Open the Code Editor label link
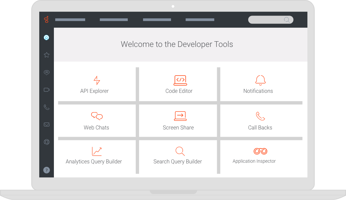 click(179, 91)
